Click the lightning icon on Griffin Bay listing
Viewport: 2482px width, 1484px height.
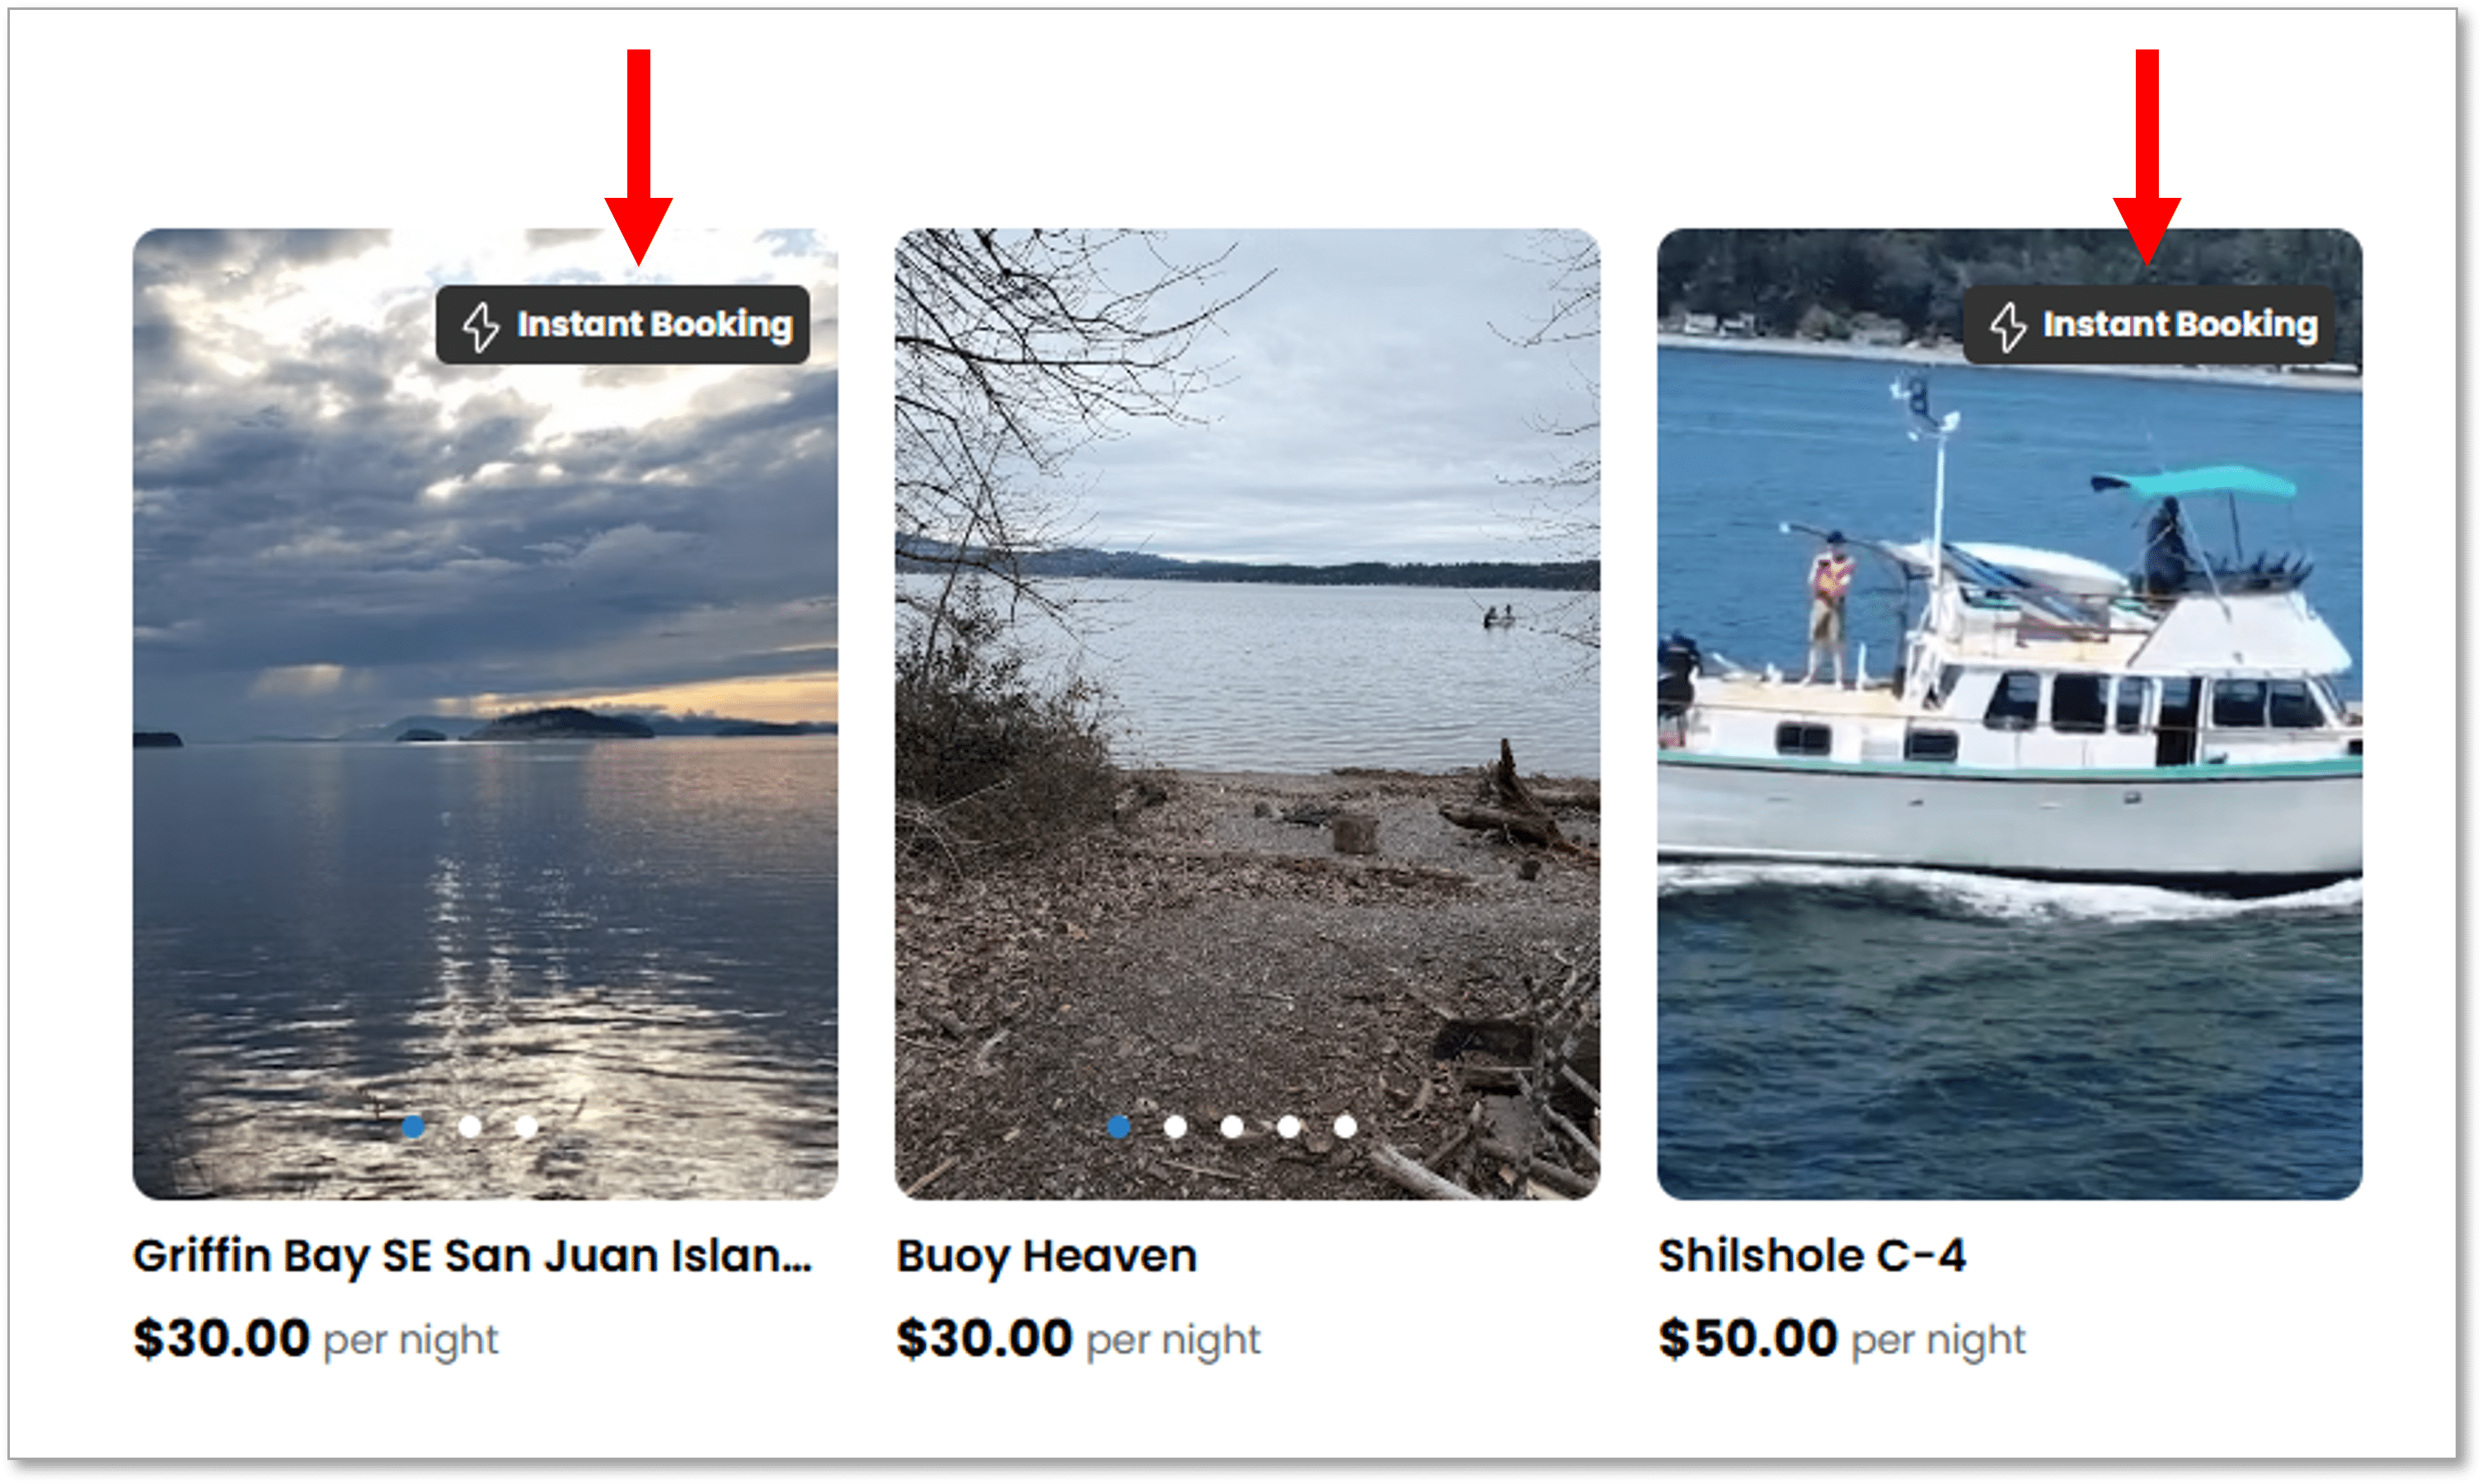(x=481, y=323)
